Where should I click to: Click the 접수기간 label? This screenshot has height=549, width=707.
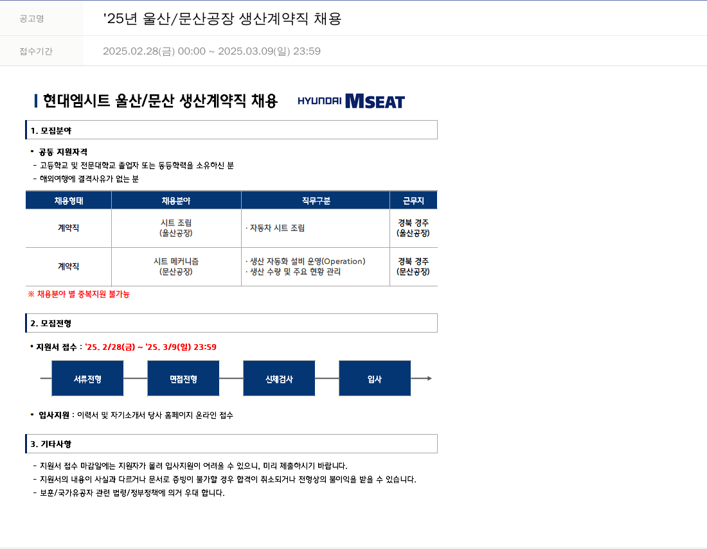click(35, 51)
